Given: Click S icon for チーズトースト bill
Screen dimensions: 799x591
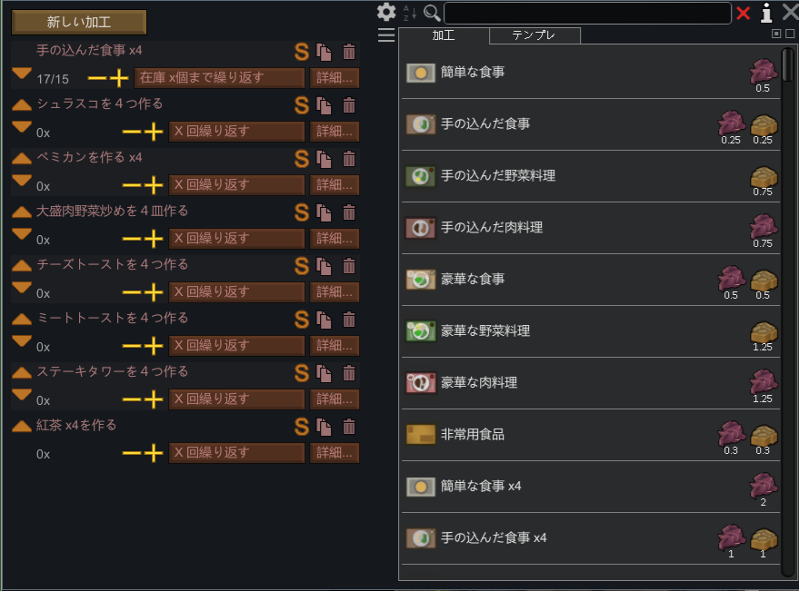Looking at the screenshot, I should 302,266.
